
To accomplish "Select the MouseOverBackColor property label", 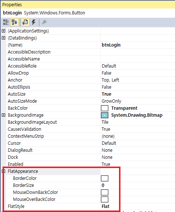I will point(34,199).
